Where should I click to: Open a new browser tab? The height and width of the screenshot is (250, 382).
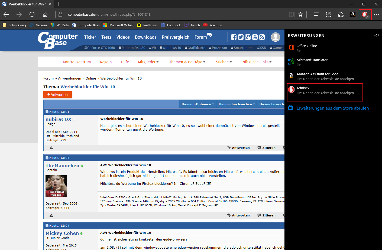pos(59,4)
